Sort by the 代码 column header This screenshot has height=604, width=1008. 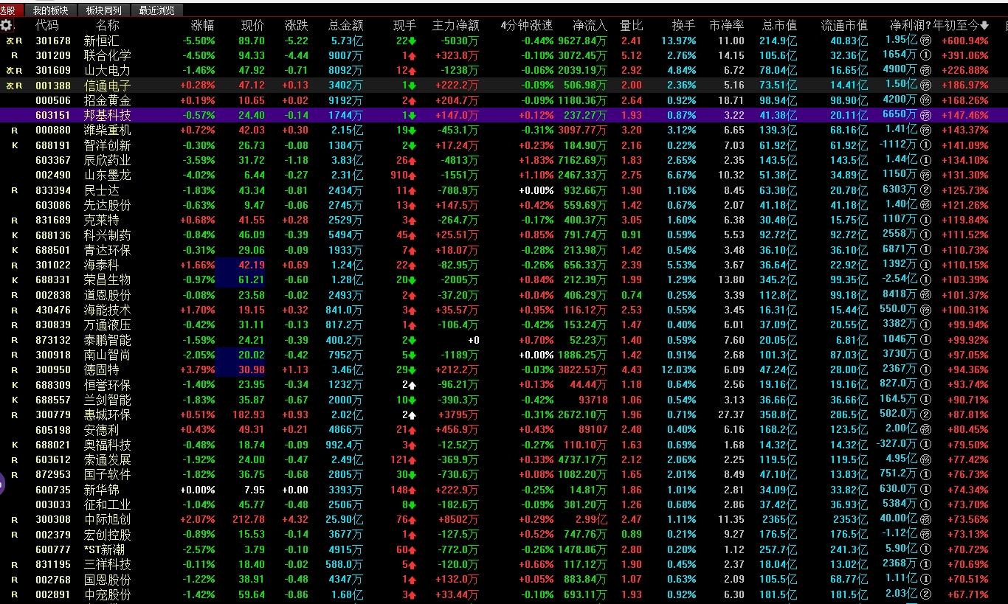click(47, 26)
